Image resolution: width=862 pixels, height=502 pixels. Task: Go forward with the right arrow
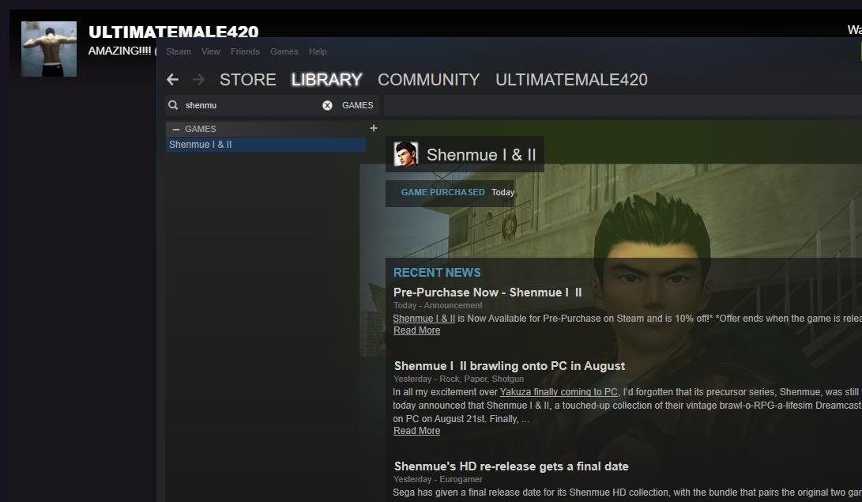coord(198,80)
